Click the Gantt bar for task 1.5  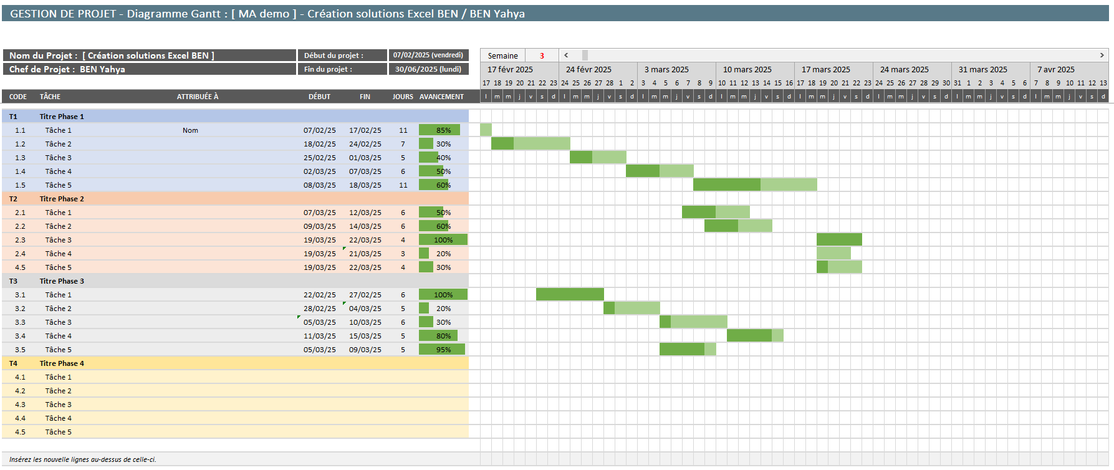(x=754, y=185)
